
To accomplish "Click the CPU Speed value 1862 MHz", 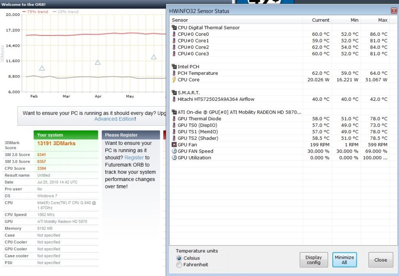I will pos(46,214).
